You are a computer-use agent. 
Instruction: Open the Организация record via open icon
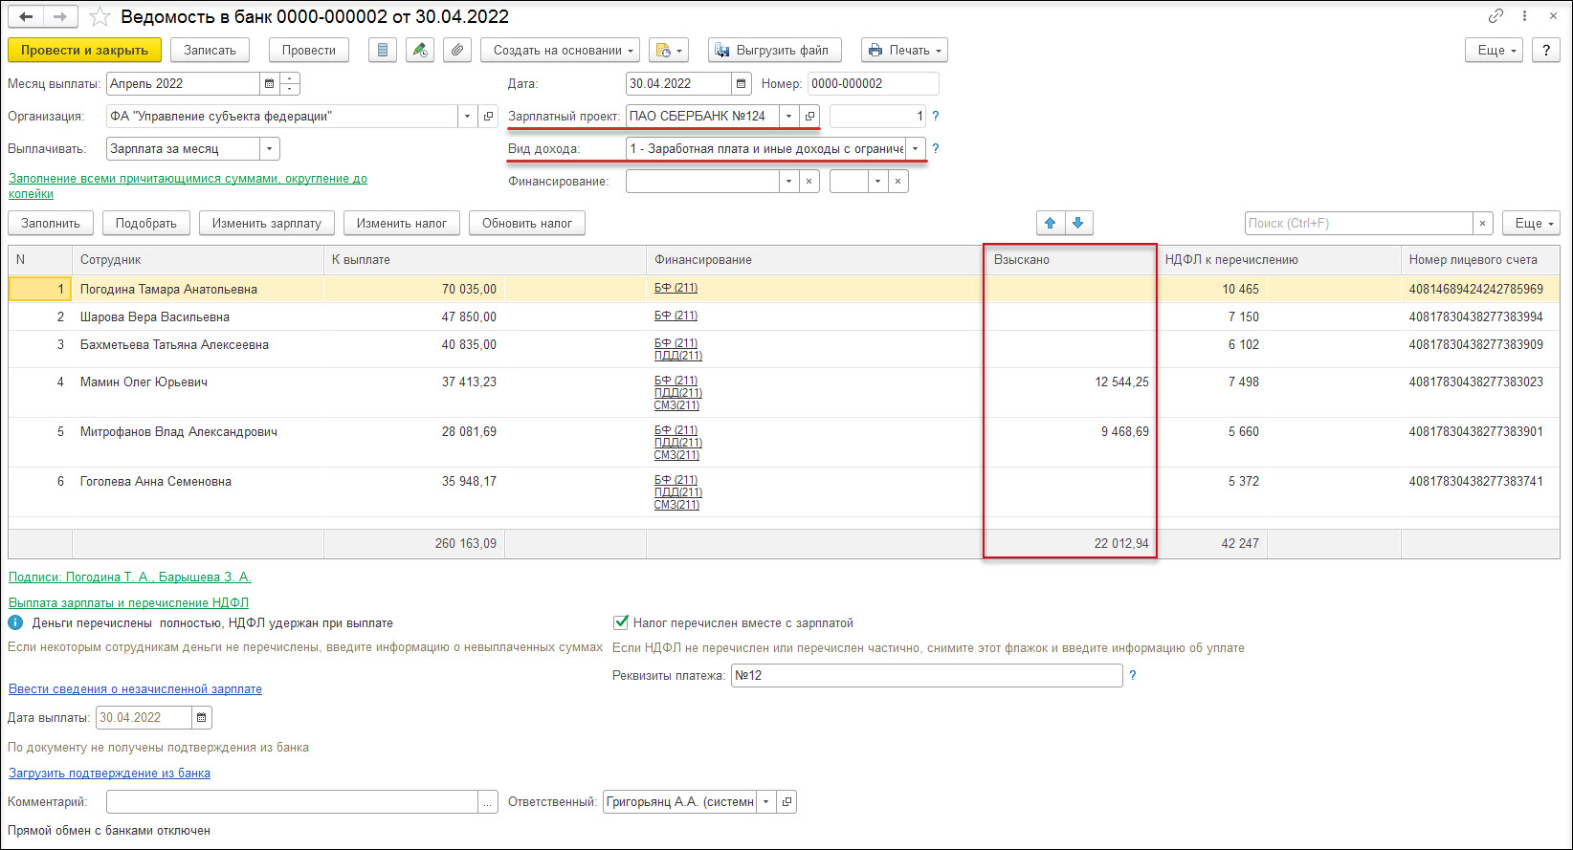(x=489, y=117)
